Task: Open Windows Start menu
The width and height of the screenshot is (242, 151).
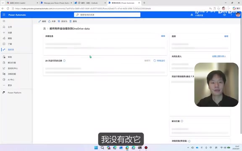Action: 96,148
